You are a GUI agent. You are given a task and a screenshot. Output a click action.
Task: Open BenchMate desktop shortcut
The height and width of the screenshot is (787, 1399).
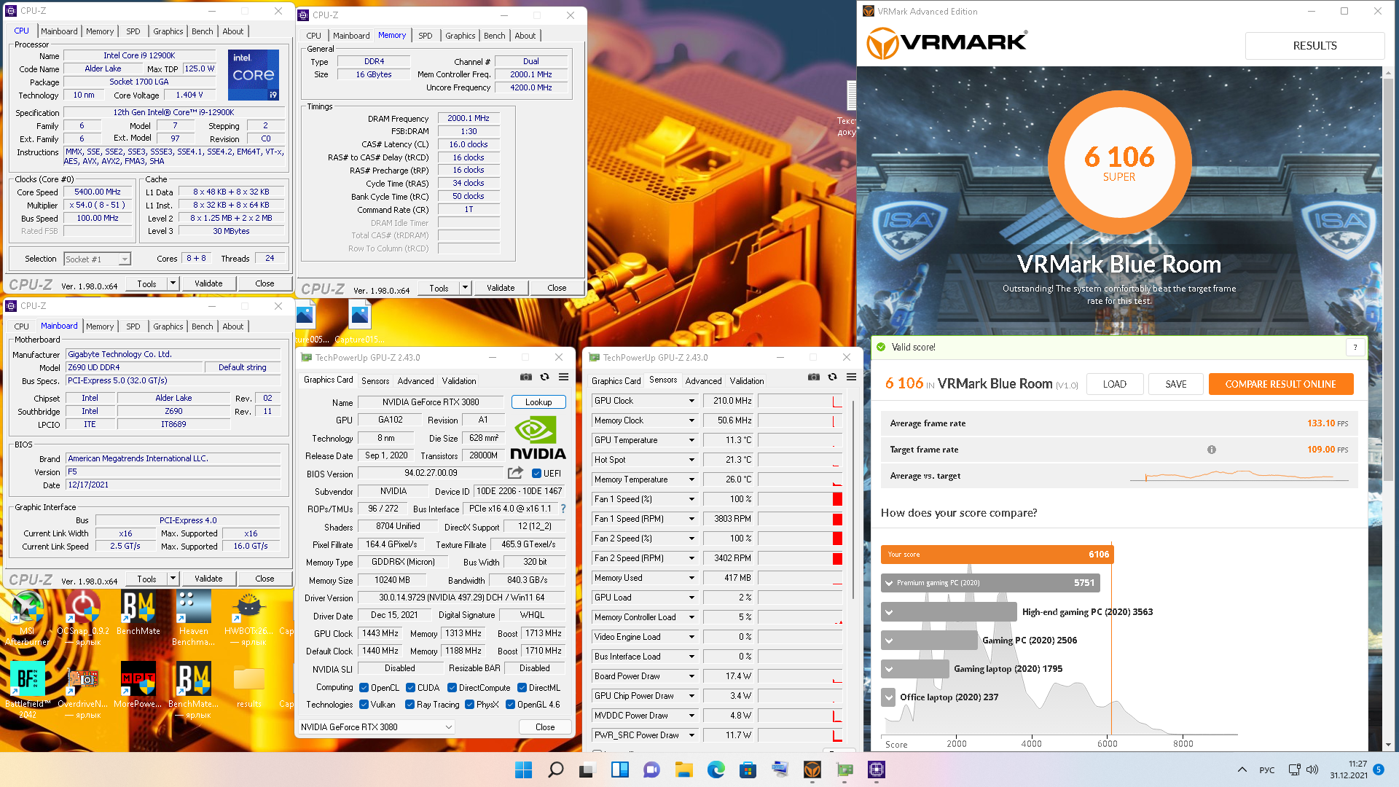(138, 614)
